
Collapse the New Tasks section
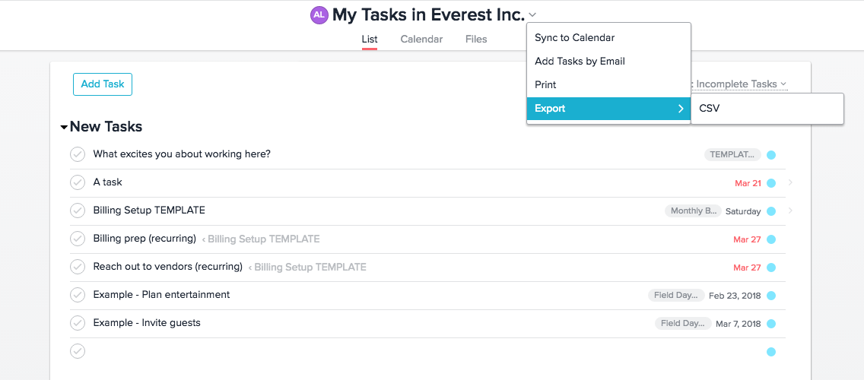tap(64, 128)
